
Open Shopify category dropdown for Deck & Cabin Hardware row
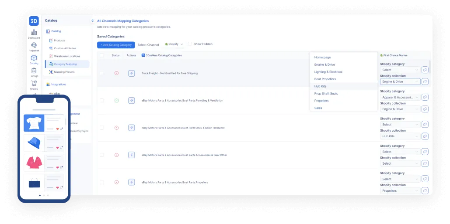(x=400, y=125)
